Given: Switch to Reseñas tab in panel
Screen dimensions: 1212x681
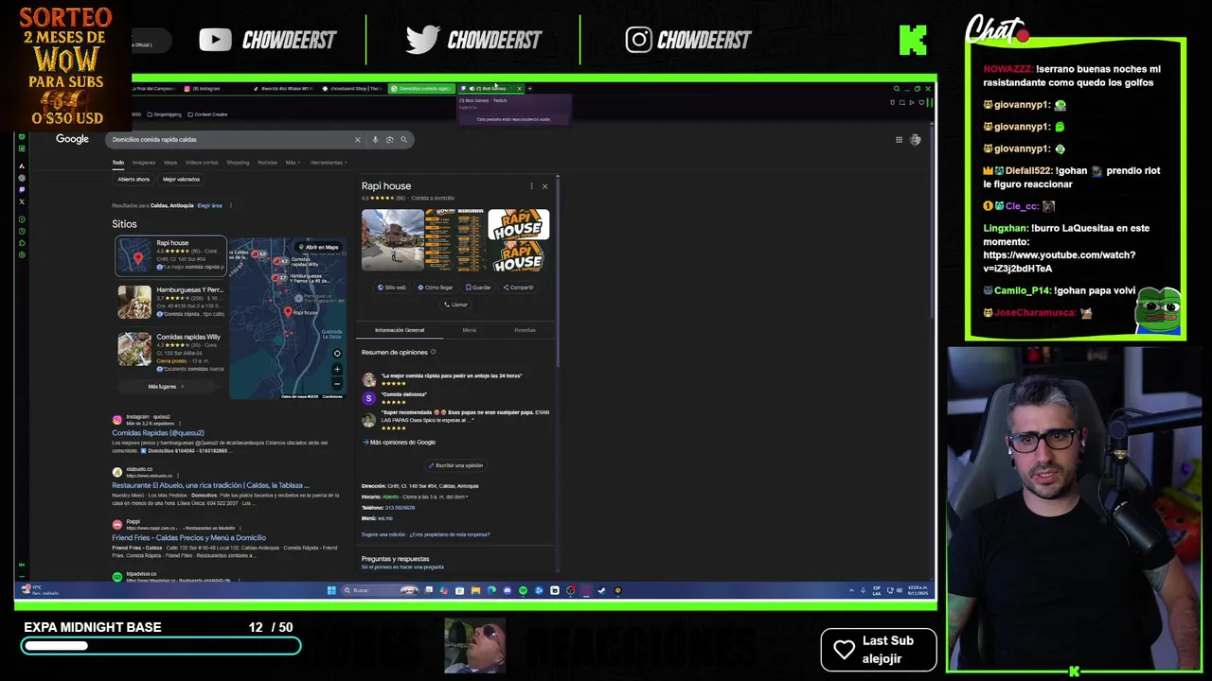Looking at the screenshot, I should (x=525, y=330).
